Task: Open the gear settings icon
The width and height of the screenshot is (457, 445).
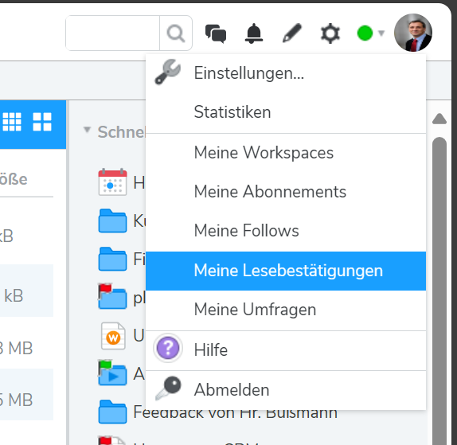Action: [330, 33]
